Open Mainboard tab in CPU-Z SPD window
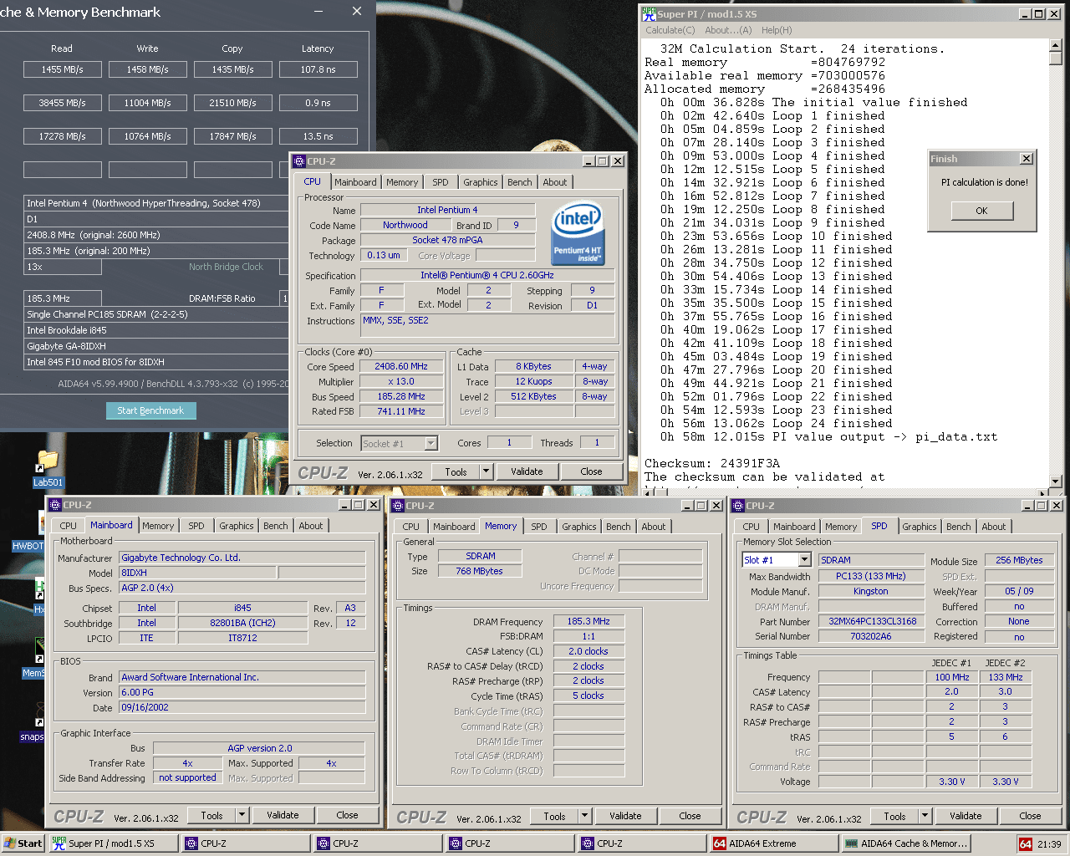The image size is (1070, 856). point(794,527)
